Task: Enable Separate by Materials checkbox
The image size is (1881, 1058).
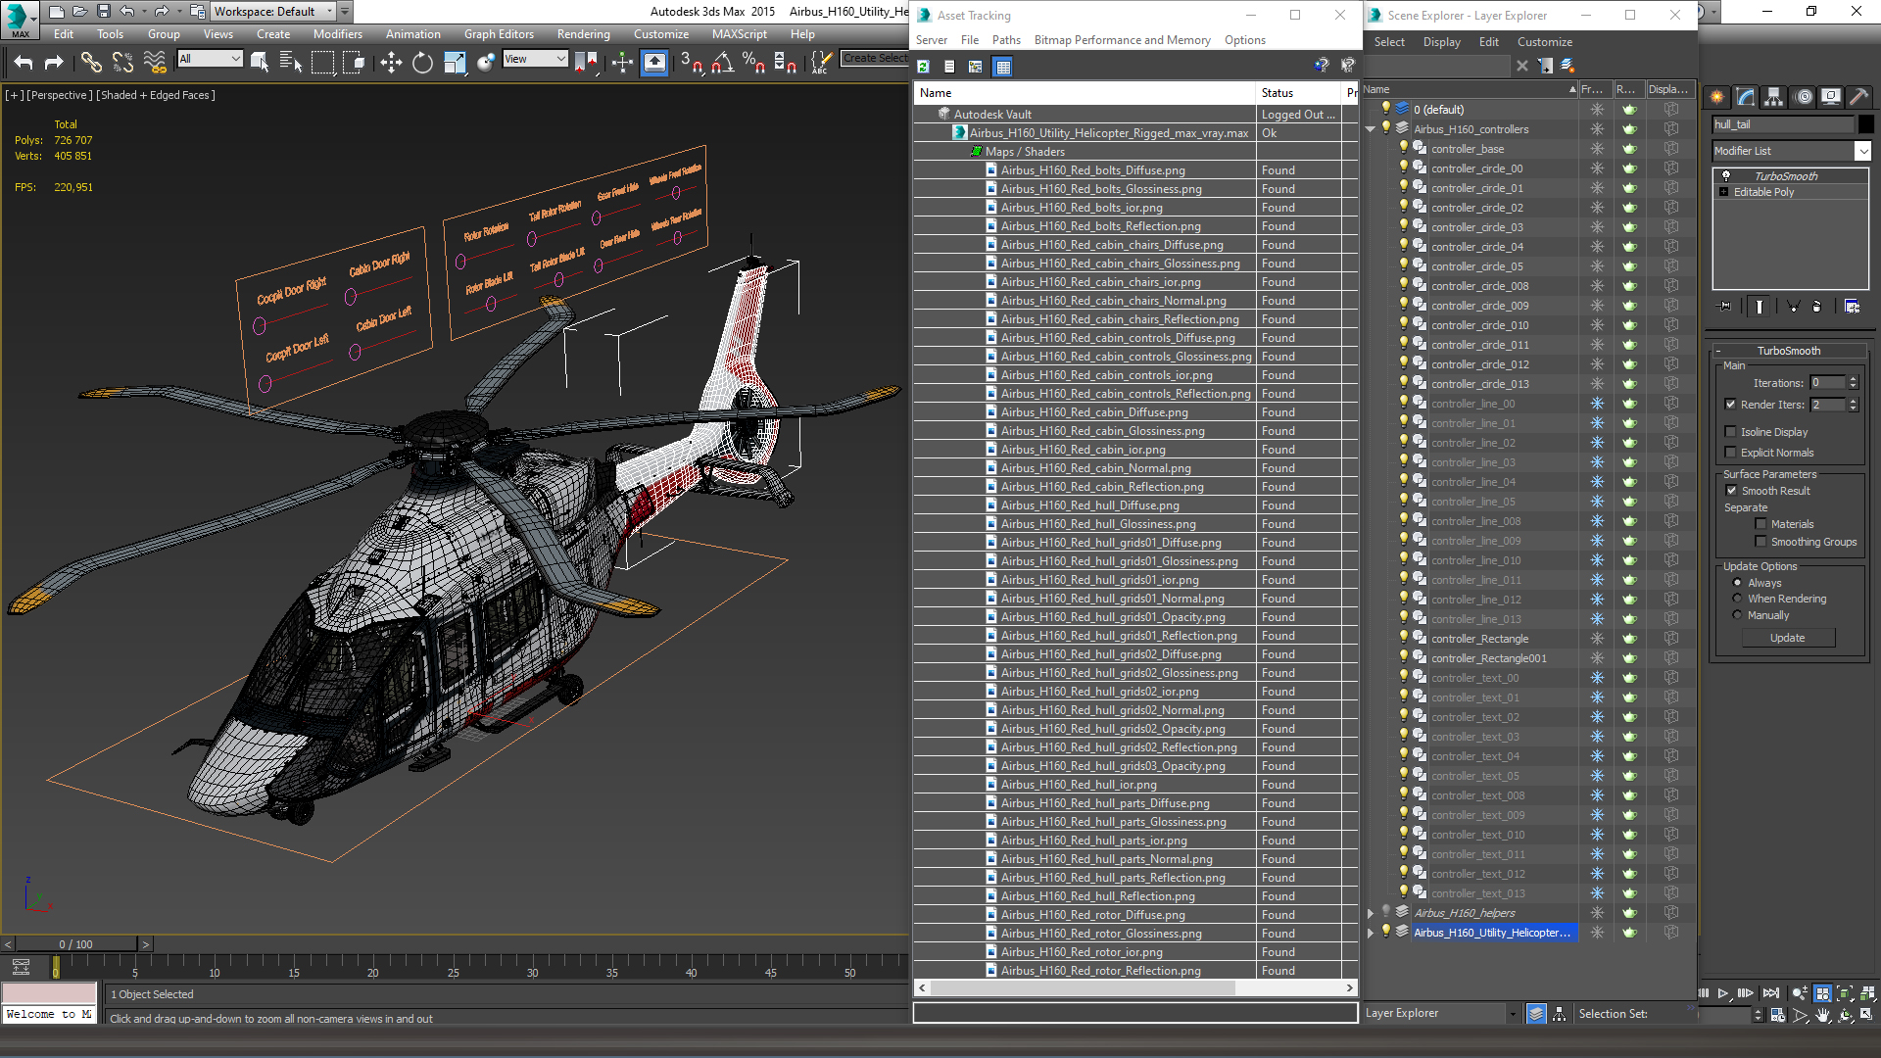Action: click(1760, 524)
